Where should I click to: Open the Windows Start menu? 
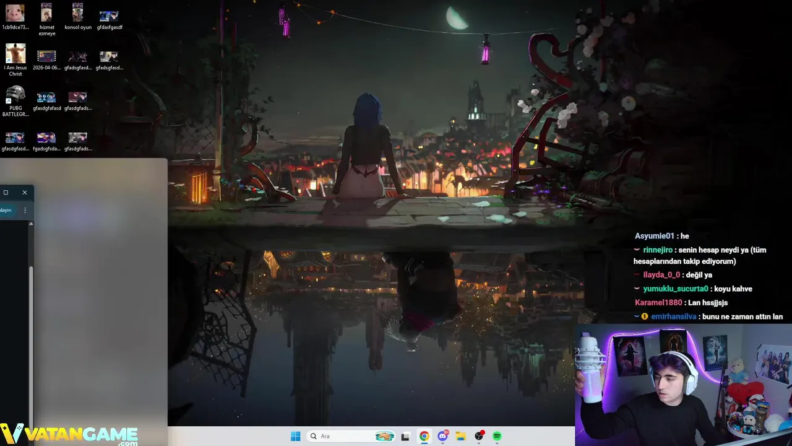[296, 436]
